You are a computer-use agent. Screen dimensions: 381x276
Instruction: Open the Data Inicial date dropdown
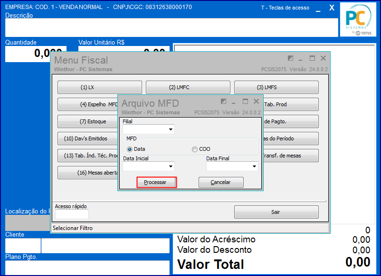[x=171, y=166]
